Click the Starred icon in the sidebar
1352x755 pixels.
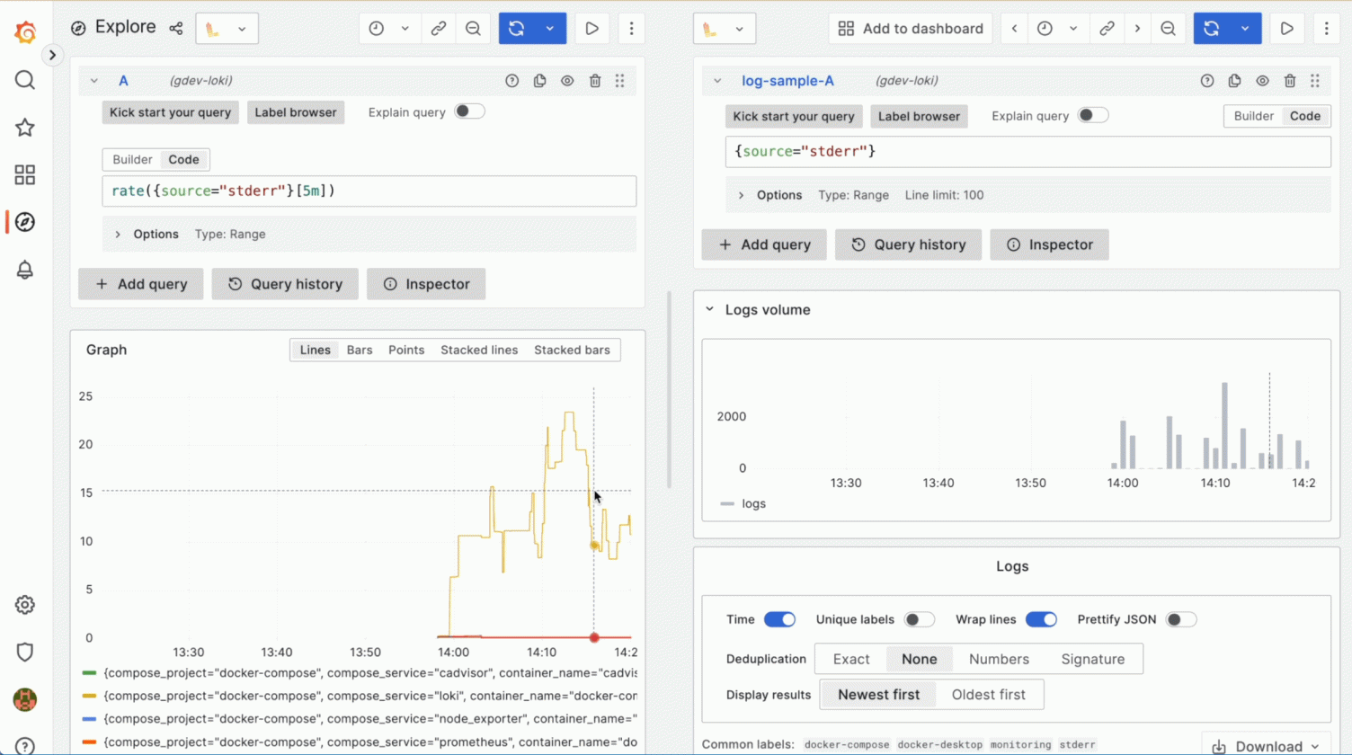[25, 128]
